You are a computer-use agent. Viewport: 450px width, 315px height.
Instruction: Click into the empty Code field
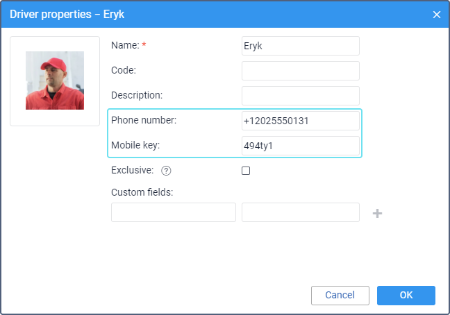[300, 71]
